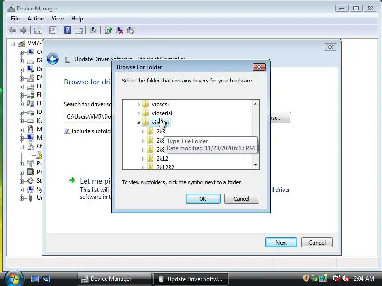Screen dimensions: 382x286
Task: Collapse the viostor folder
Action: pyautogui.click(x=138, y=123)
